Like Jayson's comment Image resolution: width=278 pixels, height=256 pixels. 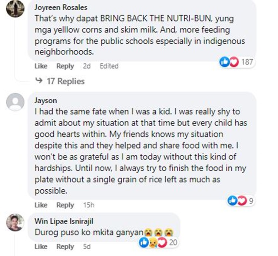[x=41, y=205]
